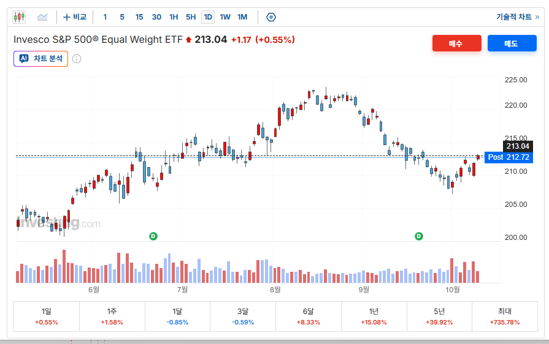The width and height of the screenshot is (549, 344).
Task: Open the chart settings hexagon icon
Action: click(271, 17)
